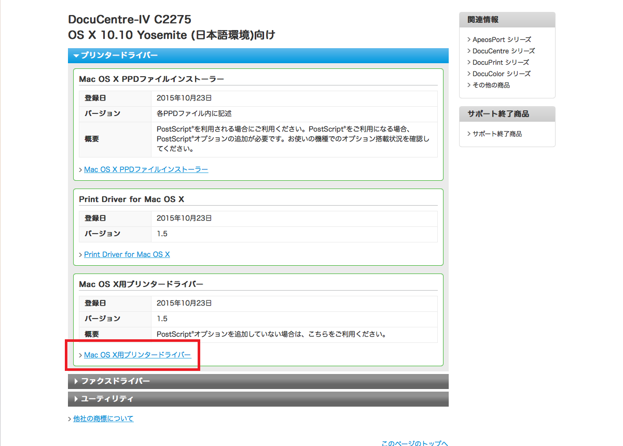Click the 関連情報 panel heading

(483, 20)
